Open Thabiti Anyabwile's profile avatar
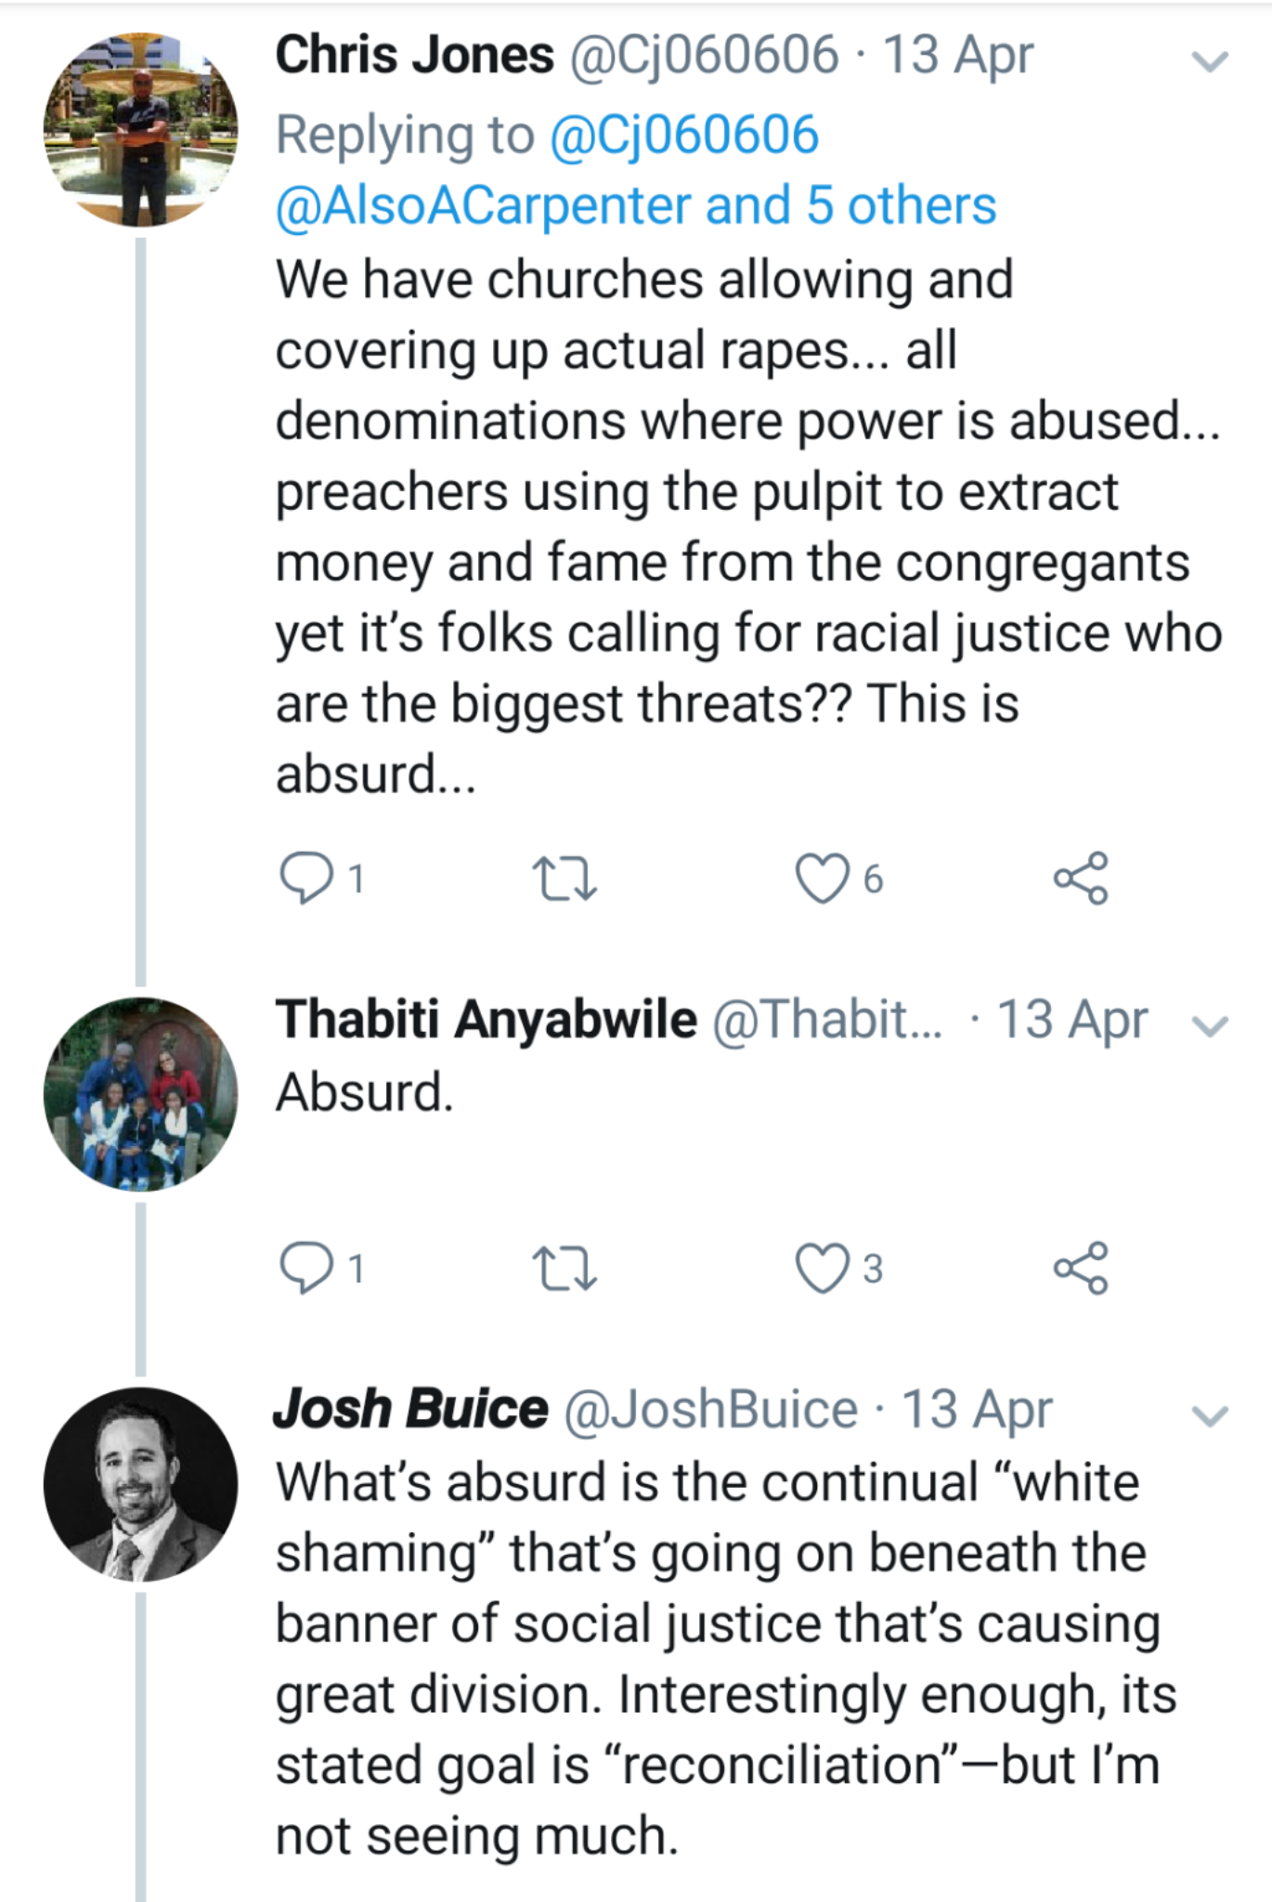This screenshot has width=1272, height=1902. [x=141, y=1094]
